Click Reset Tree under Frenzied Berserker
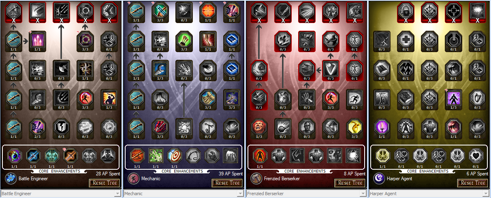 click(350, 183)
